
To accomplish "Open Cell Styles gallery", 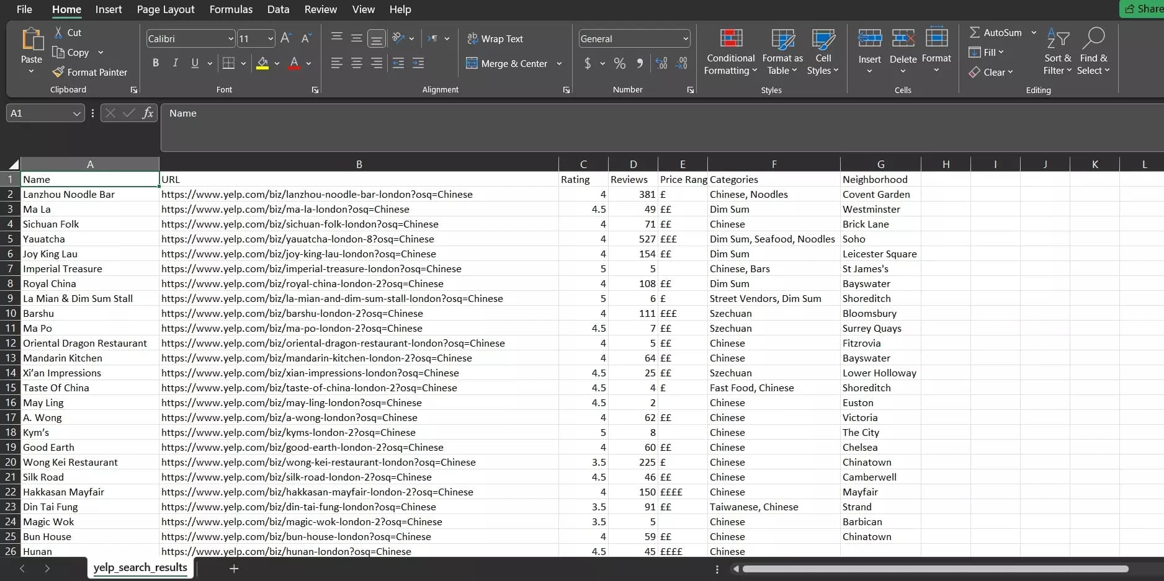I will 823,52.
